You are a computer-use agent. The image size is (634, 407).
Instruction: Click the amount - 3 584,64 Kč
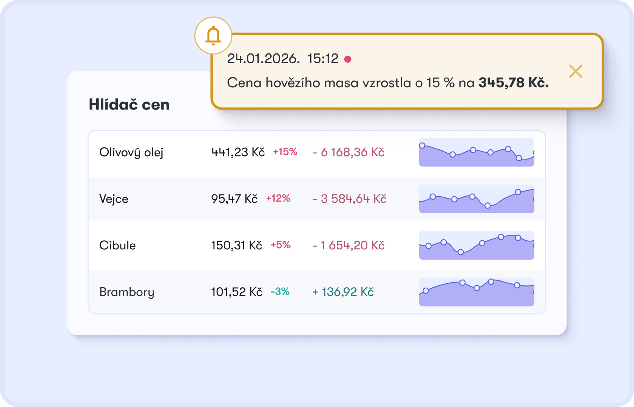350,199
